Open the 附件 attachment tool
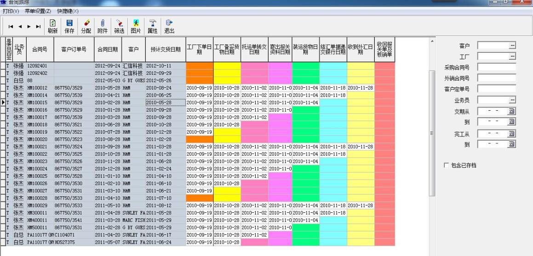This screenshot has height=256, width=533. tap(102, 26)
